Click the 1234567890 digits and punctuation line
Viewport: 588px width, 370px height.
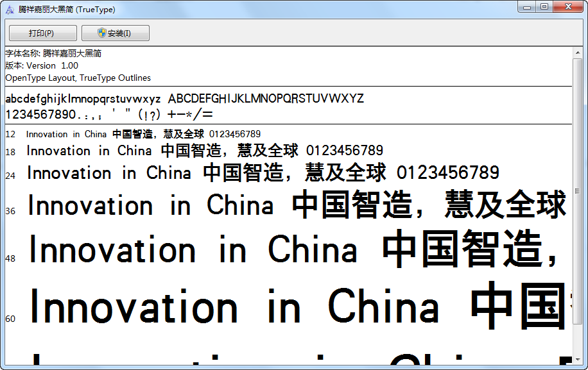coord(109,114)
